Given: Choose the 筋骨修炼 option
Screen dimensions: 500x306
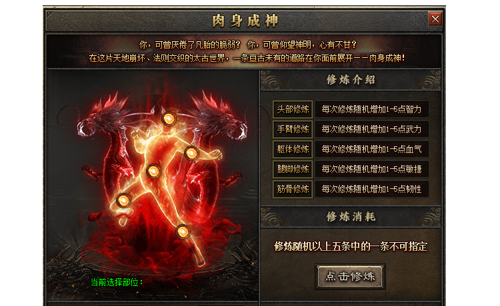Looking at the screenshot, I should [x=293, y=190].
